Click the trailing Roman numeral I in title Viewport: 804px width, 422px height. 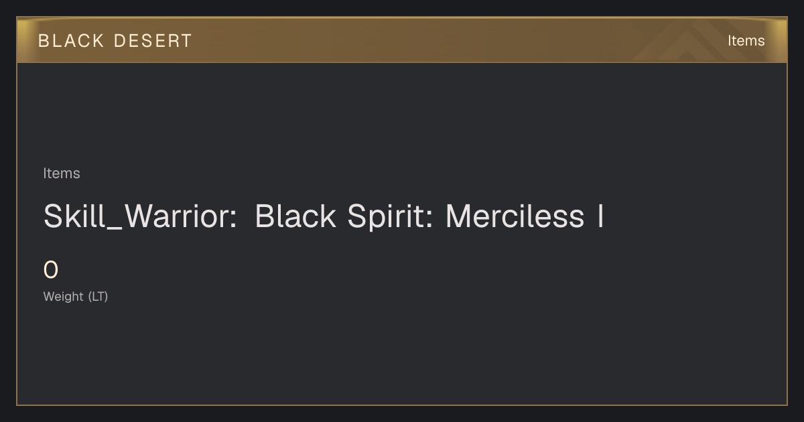pyautogui.click(x=600, y=216)
